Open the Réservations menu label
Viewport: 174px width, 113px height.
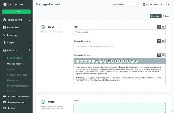coord(13,28)
